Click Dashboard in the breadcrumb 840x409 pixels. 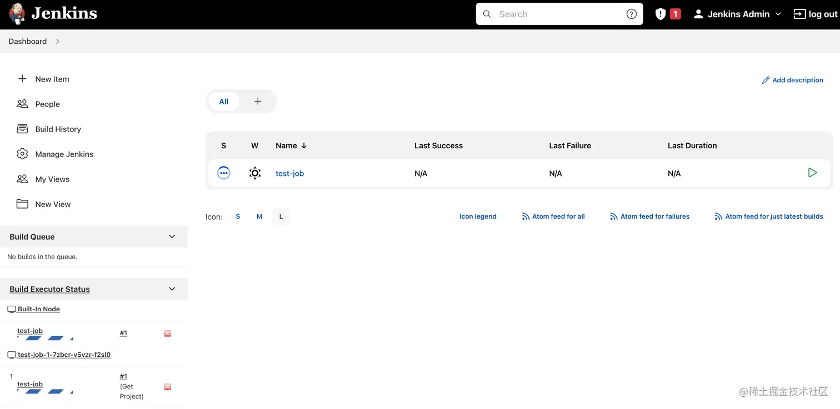[27, 41]
